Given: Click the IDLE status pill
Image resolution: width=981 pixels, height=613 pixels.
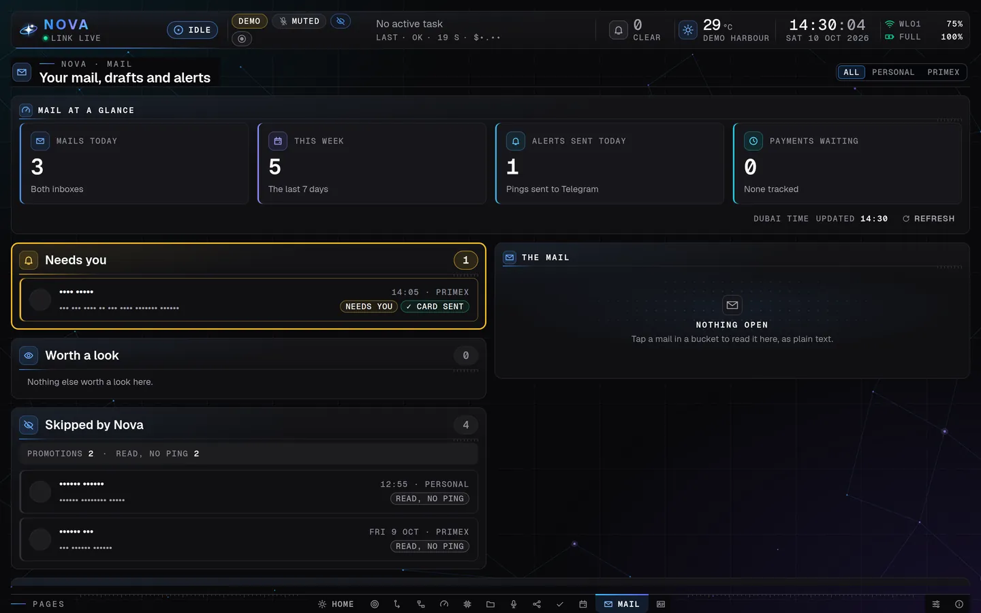Looking at the screenshot, I should [193, 30].
